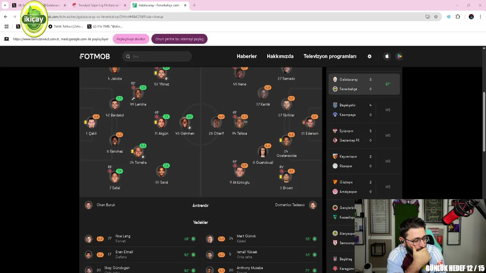Select player 26 Cherif photo
The height and width of the screenshot is (273, 486).
[x=216, y=123]
